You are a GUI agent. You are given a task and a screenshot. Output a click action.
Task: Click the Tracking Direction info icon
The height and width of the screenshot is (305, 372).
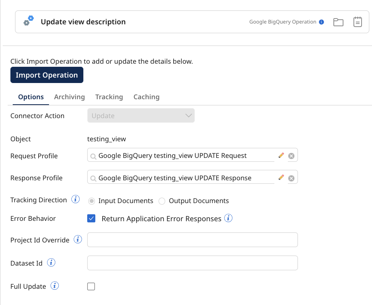[x=76, y=199]
